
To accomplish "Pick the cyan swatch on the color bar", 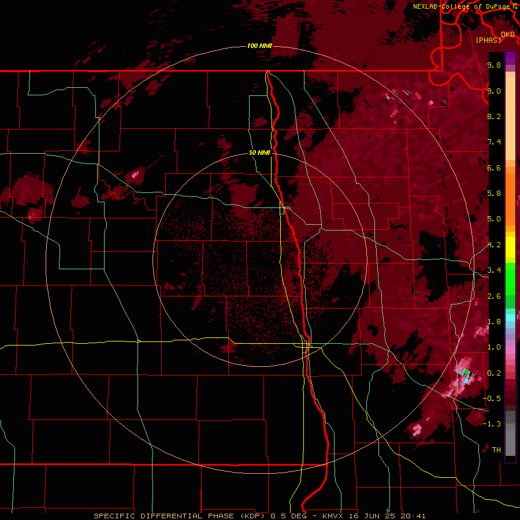I will click(510, 317).
